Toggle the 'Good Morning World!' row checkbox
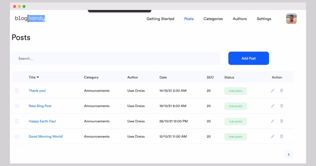This screenshot has width=316, height=166. [17, 136]
